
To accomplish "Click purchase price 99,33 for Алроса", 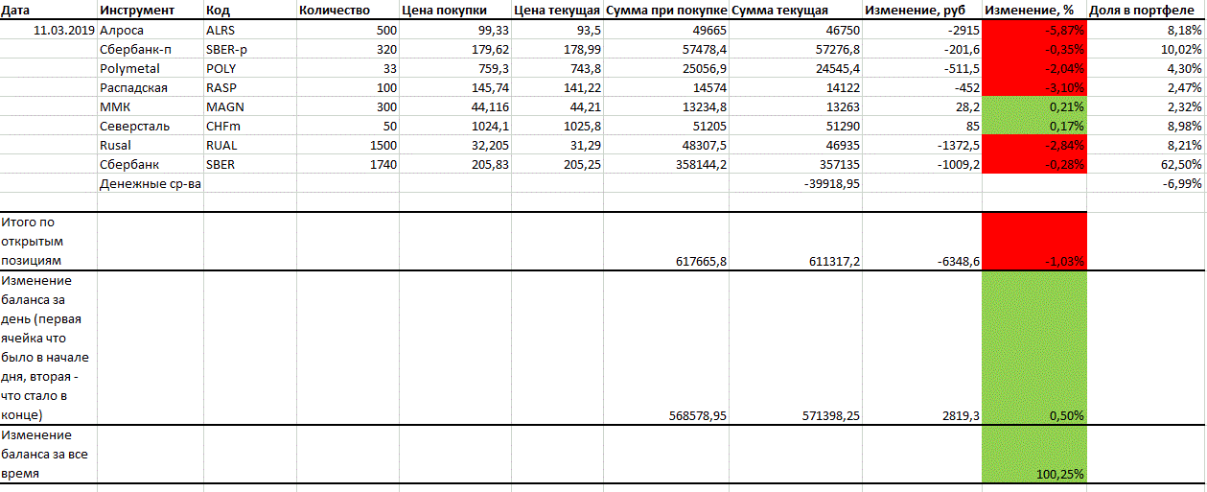I will point(455,30).
